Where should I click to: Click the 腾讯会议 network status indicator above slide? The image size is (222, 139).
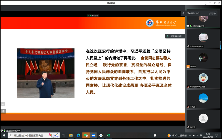coord(93,16)
